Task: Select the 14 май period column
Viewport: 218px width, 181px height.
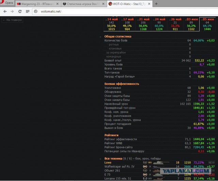Action: pyautogui.click(x=111, y=24)
